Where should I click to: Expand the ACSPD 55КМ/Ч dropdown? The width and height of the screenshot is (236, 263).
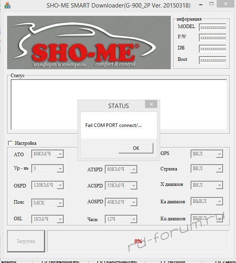tap(121, 185)
